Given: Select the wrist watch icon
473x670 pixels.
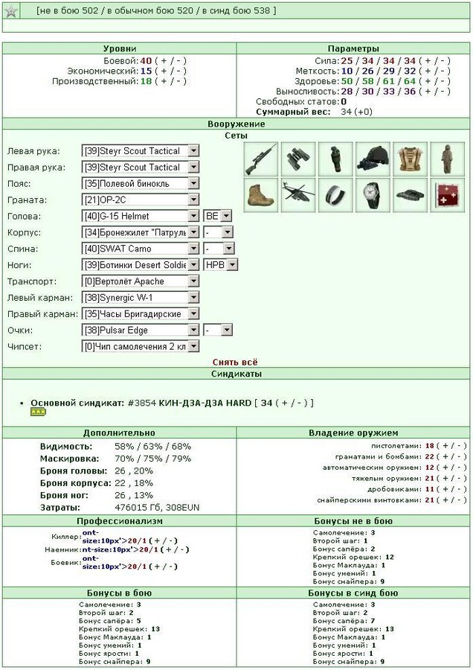Looking at the screenshot, I should coord(373,196).
